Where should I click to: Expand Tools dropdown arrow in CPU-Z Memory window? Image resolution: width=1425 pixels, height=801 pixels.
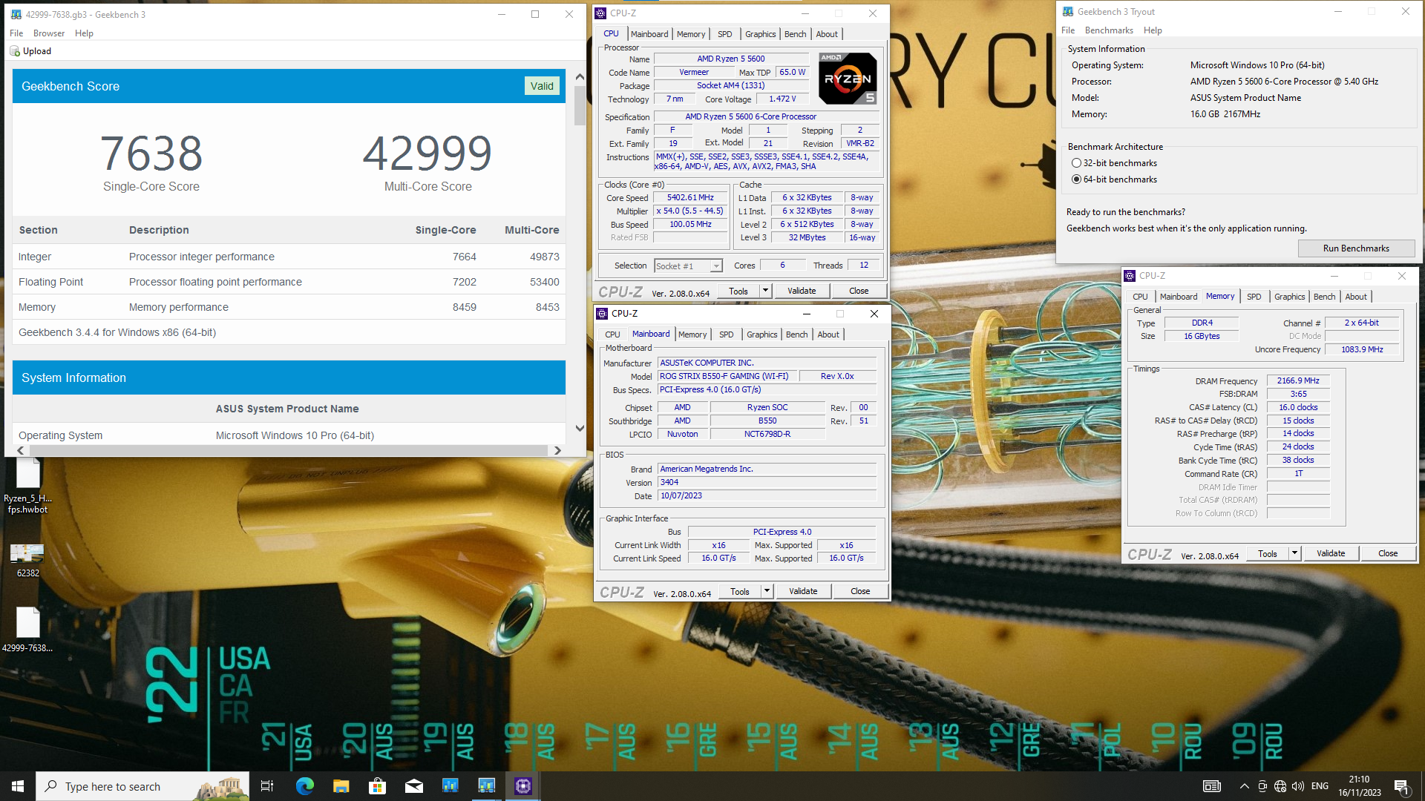click(1294, 553)
